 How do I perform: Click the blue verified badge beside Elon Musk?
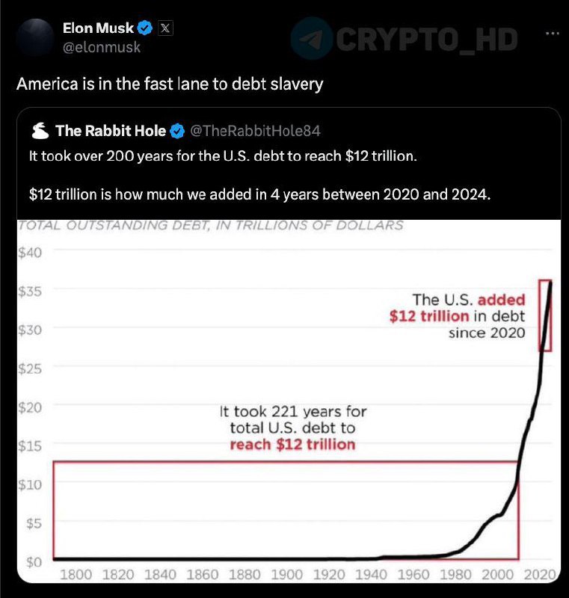(145, 28)
